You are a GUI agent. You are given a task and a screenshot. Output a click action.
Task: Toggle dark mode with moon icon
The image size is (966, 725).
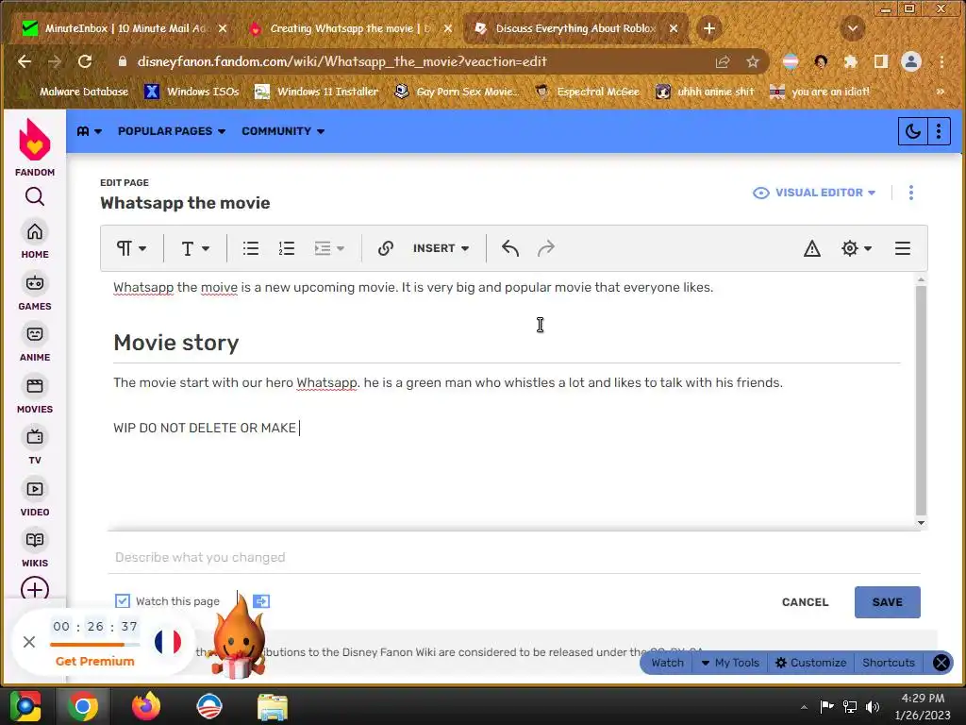click(x=912, y=131)
